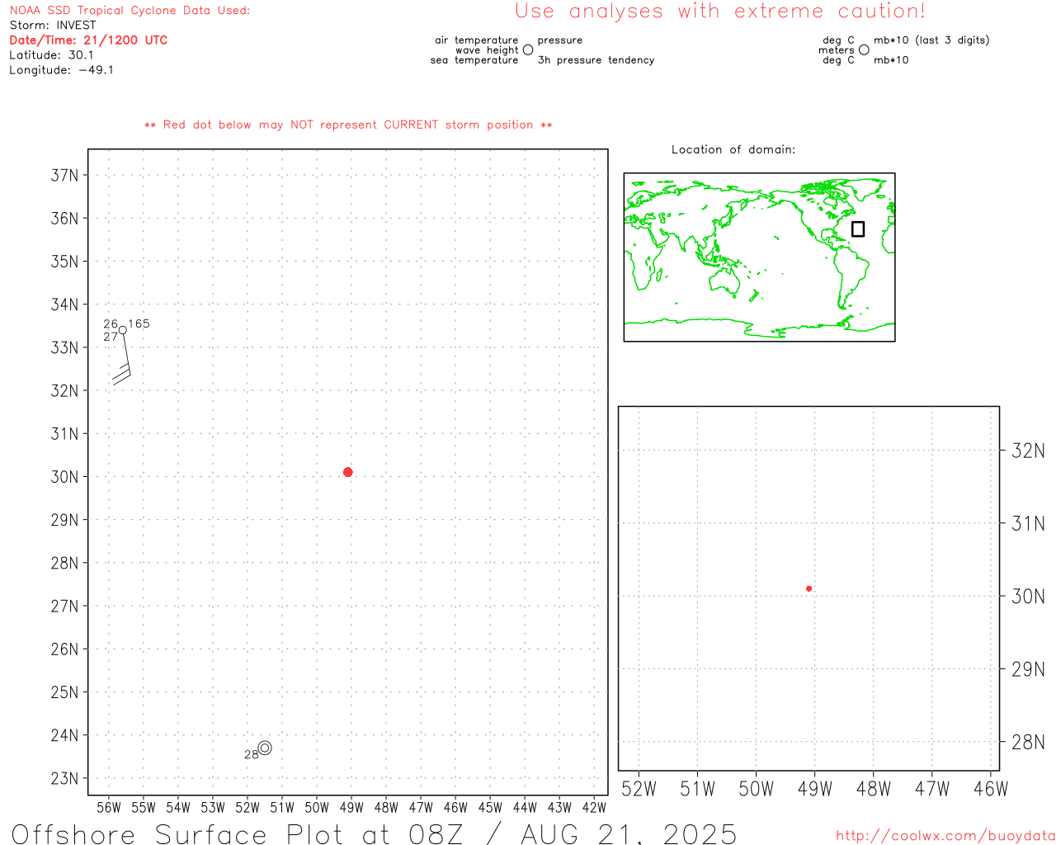The image size is (1056, 845).
Task: Click the 'sea temperature' legend text
Action: click(x=474, y=60)
